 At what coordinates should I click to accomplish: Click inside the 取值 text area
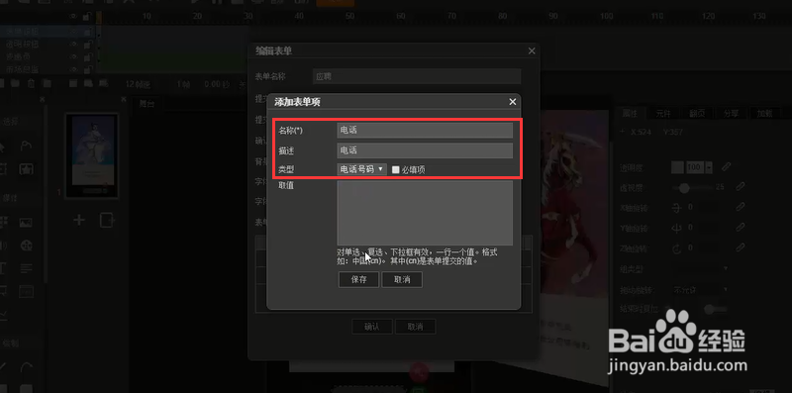pos(425,213)
